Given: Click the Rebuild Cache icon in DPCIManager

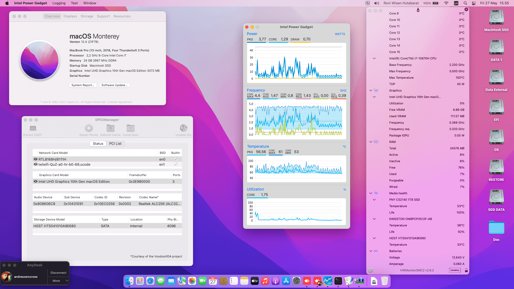Looking at the screenshot, I should tap(110, 128).
